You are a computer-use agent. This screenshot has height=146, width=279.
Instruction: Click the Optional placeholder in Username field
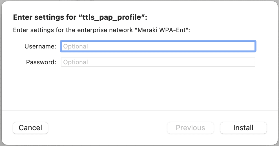coord(76,47)
